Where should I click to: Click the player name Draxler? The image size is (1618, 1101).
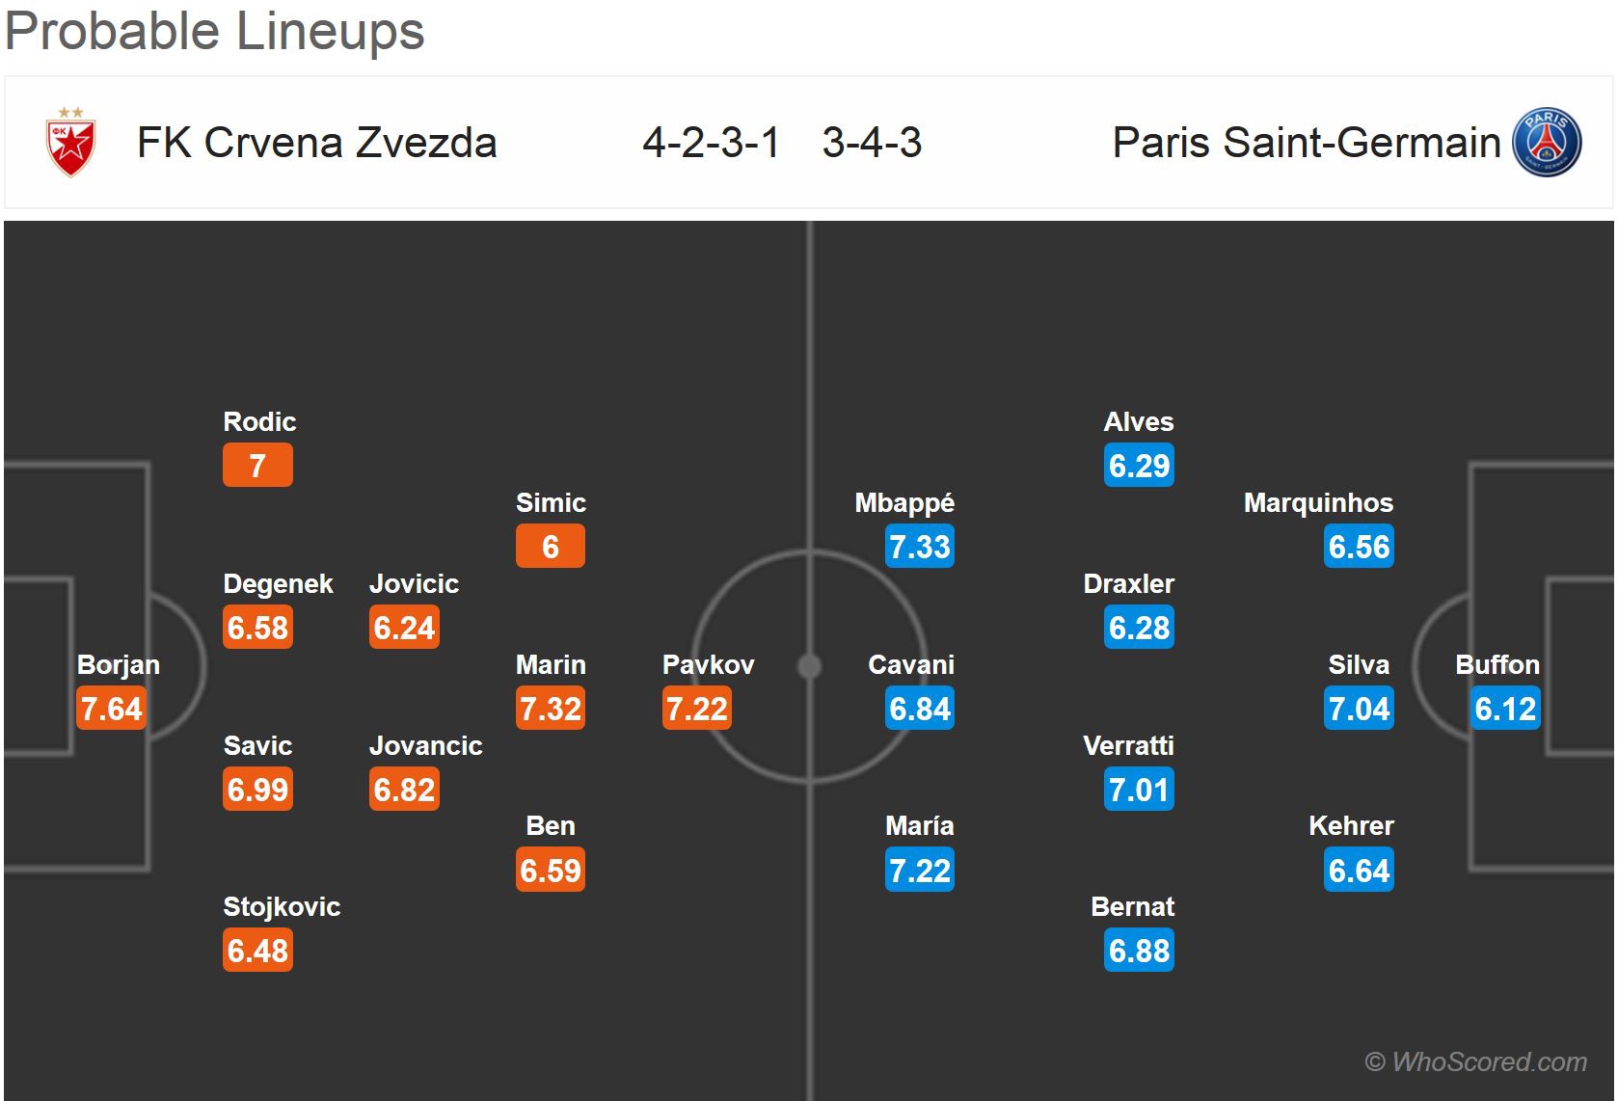coord(1128,583)
